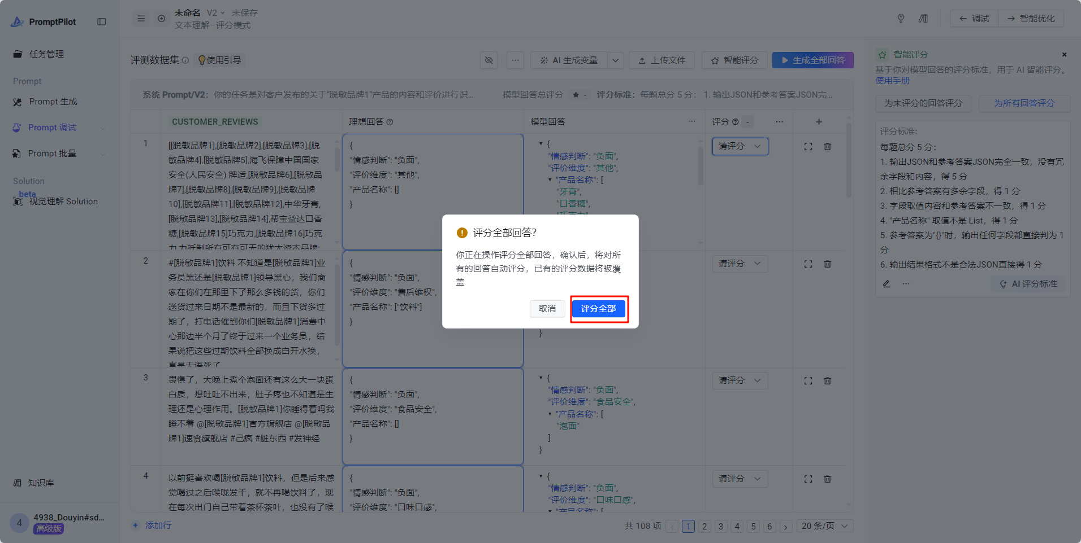1081x543 pixels.
Task: Click 智能评分 toolbar button
Action: coord(734,60)
